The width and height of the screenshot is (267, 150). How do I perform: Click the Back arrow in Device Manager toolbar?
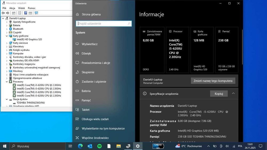3,13
